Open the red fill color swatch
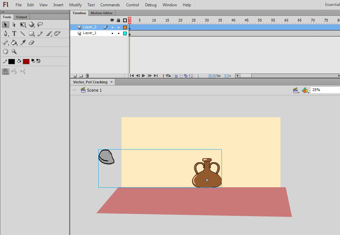 pos(26,61)
